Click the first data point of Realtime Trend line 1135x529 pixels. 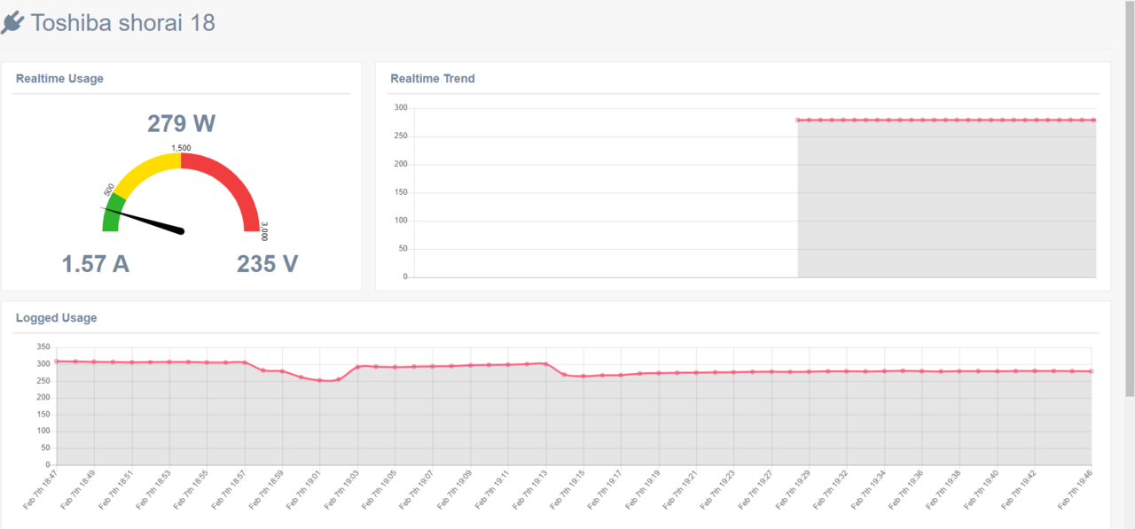point(798,120)
